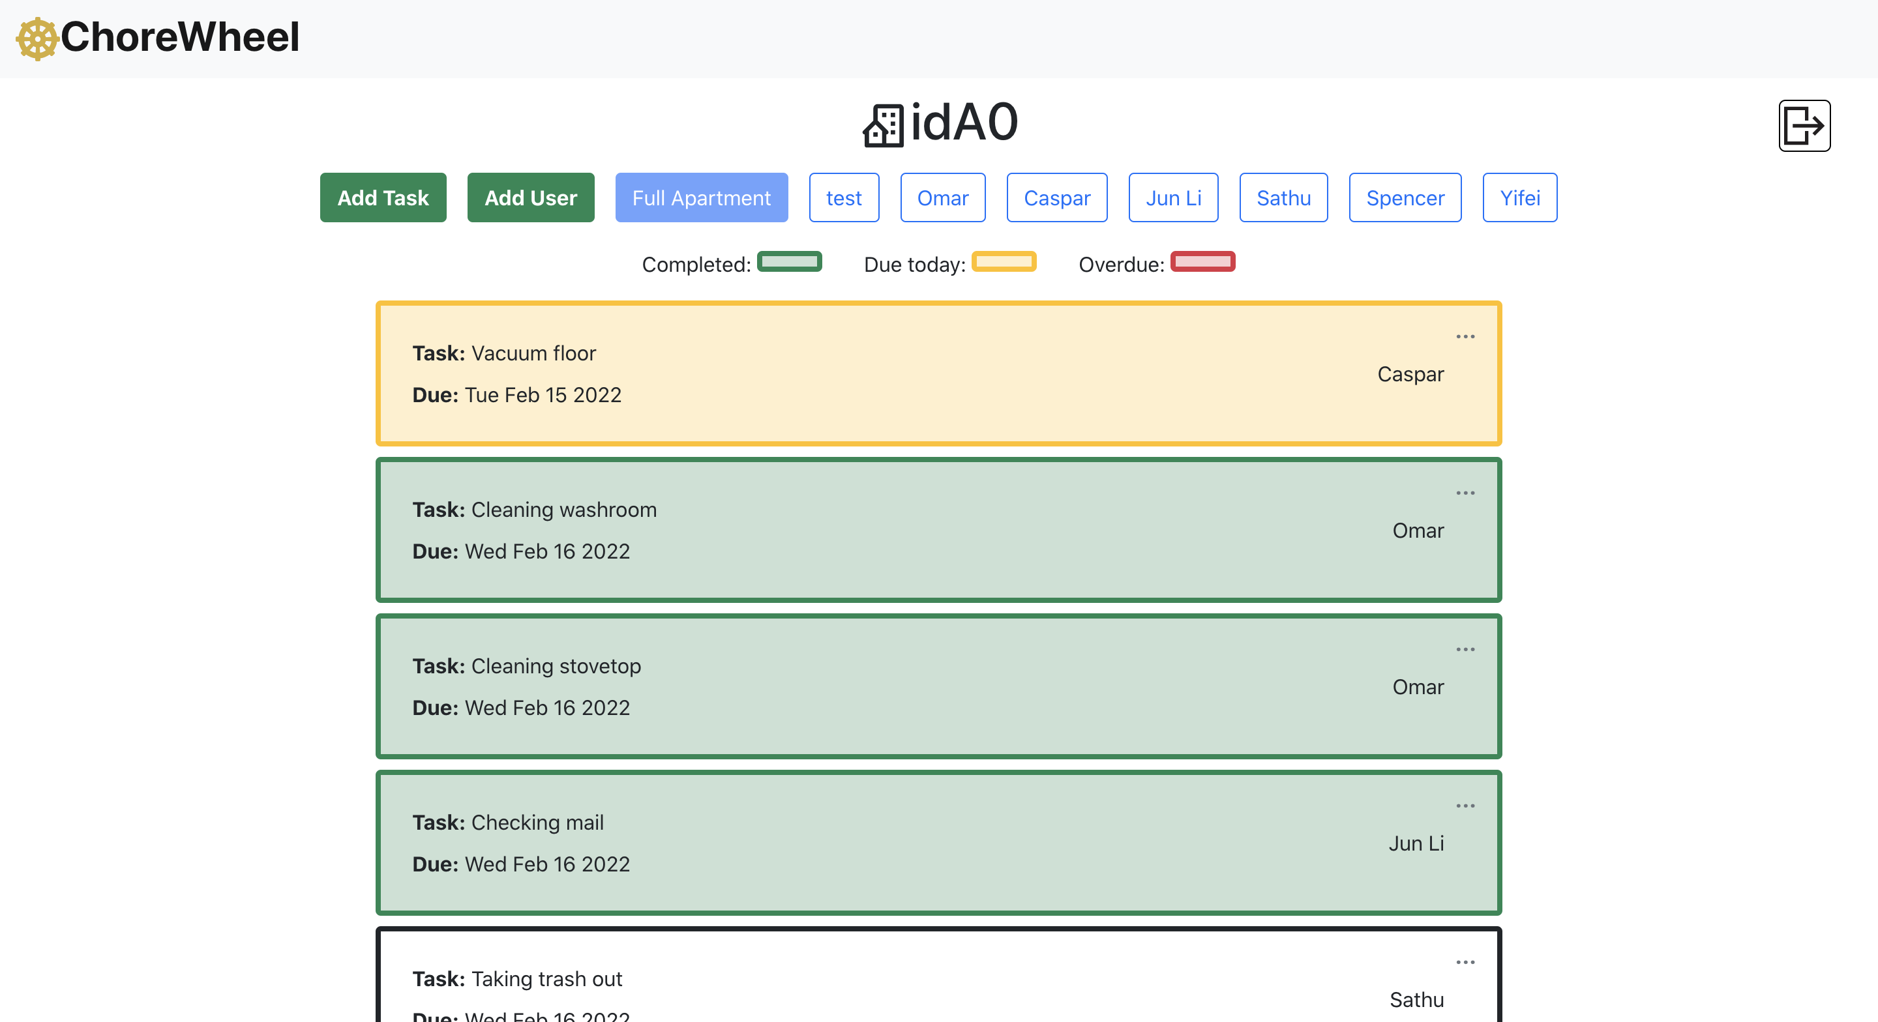
Task: Open the three-dot menu on Vacuum floor task
Action: (x=1465, y=336)
